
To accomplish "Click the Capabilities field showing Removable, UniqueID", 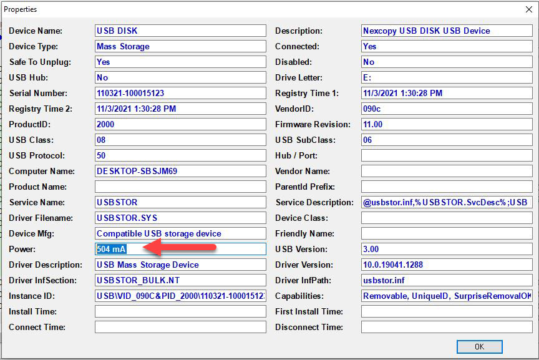I will point(447,296).
